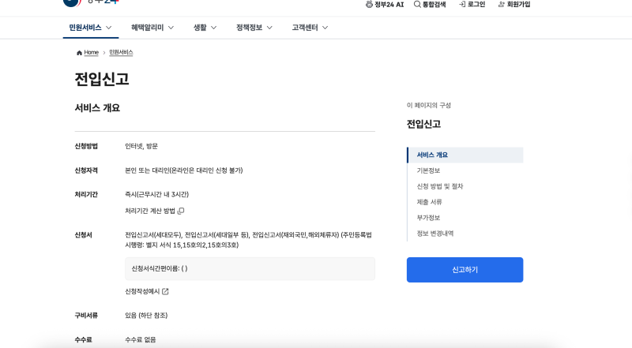The image size is (632, 348).
Task: Click the value 인터넷, 방문
Action: [x=141, y=146]
